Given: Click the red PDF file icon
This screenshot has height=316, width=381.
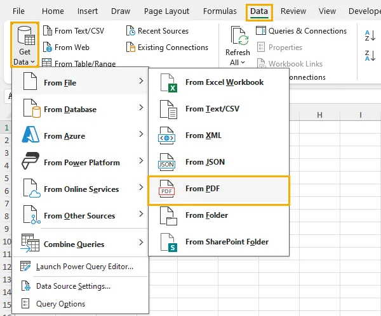Looking at the screenshot, I should (x=166, y=189).
